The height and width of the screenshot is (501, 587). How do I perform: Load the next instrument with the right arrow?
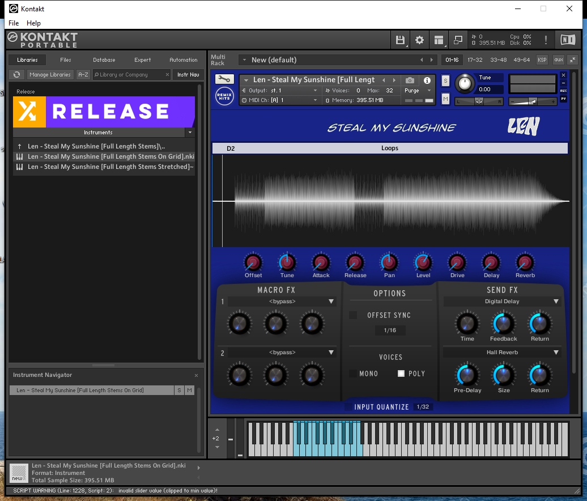[394, 80]
